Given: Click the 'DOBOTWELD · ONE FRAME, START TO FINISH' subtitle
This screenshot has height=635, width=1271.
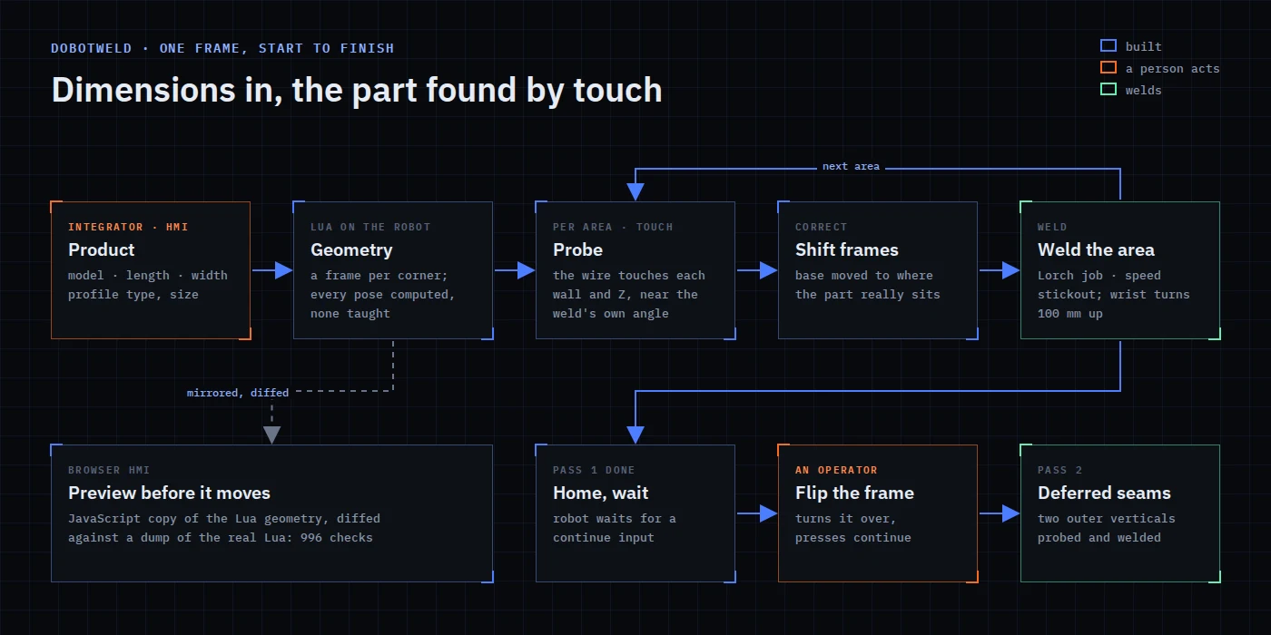Looking at the screenshot, I should point(222,48).
